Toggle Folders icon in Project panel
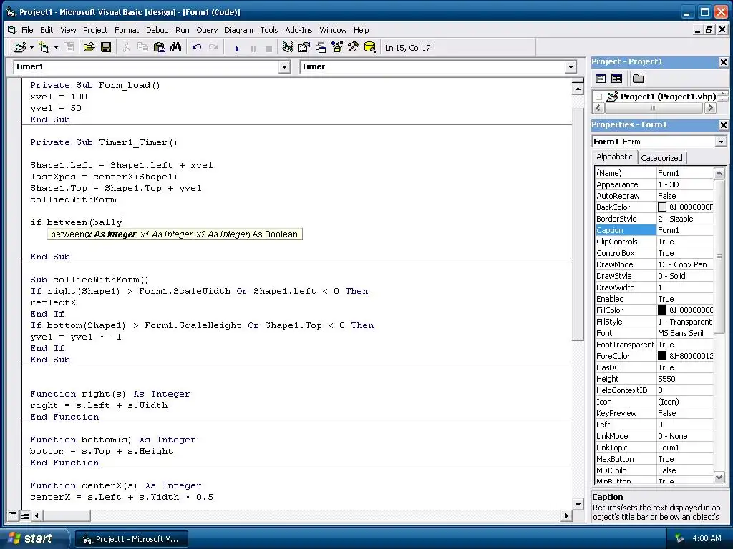Screen dimensions: 733x549 click(638, 79)
